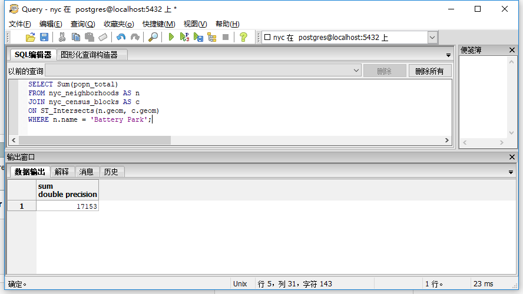Click the horizontal scrollbar thumb in SQL editor
The height and width of the screenshot is (294, 523).
click(95, 140)
